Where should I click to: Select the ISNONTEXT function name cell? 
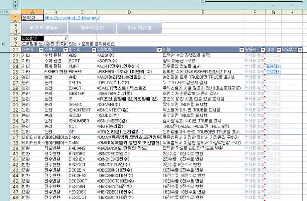pyautogui.click(x=82, y=110)
